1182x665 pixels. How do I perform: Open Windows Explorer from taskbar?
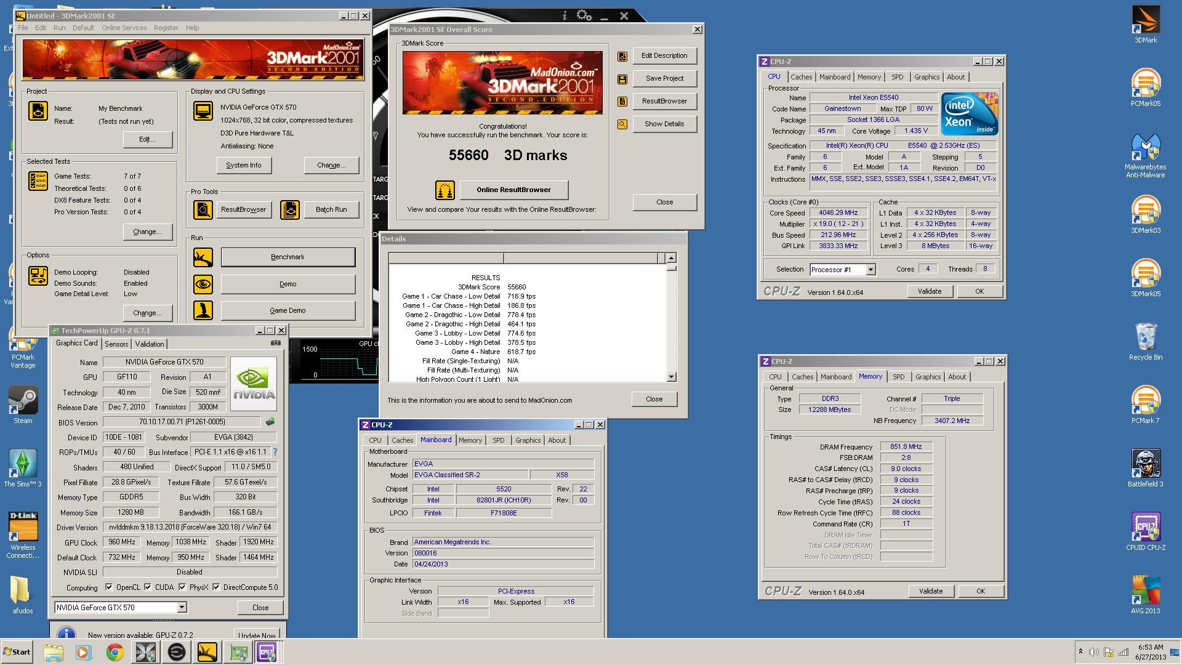[54, 652]
